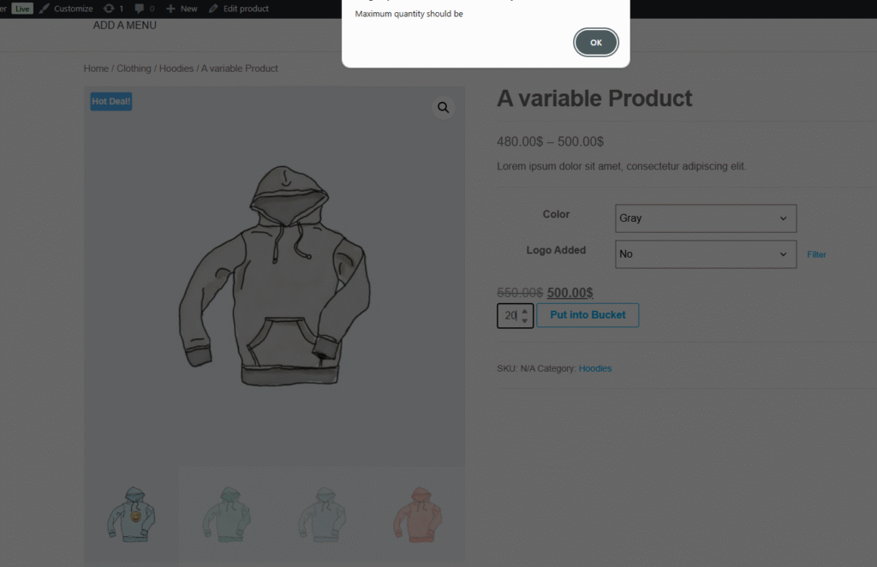The image size is (877, 567).
Task: Increase quantity with the up arrow
Action: (525, 310)
